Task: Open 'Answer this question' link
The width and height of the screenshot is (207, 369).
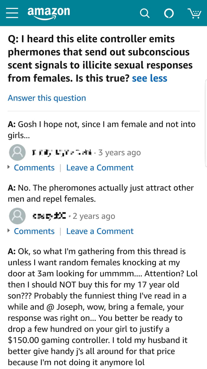Action: point(47,98)
